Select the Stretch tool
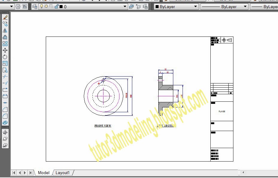The image size is (278, 178). click(5, 70)
